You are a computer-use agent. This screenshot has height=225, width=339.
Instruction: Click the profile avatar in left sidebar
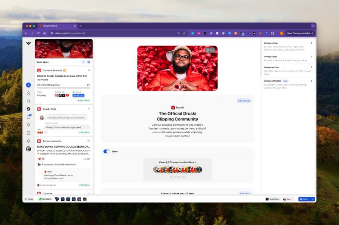(x=28, y=149)
